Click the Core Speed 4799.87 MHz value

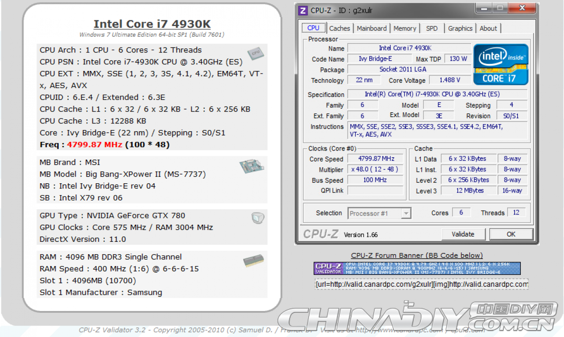376,159
